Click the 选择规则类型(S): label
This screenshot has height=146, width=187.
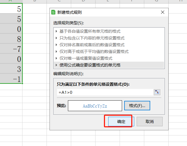pos(68,23)
